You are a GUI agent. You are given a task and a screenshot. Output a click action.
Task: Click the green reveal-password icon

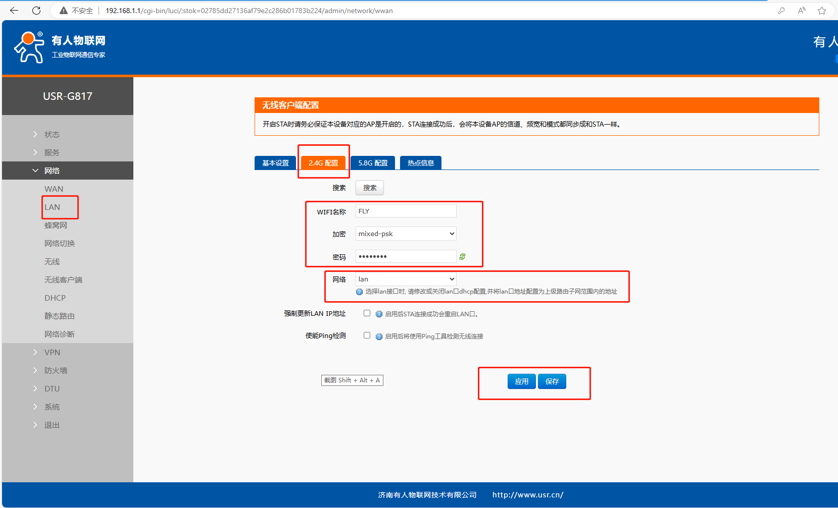(462, 257)
